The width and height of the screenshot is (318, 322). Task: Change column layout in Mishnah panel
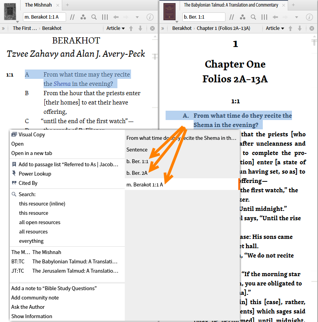(105, 17)
